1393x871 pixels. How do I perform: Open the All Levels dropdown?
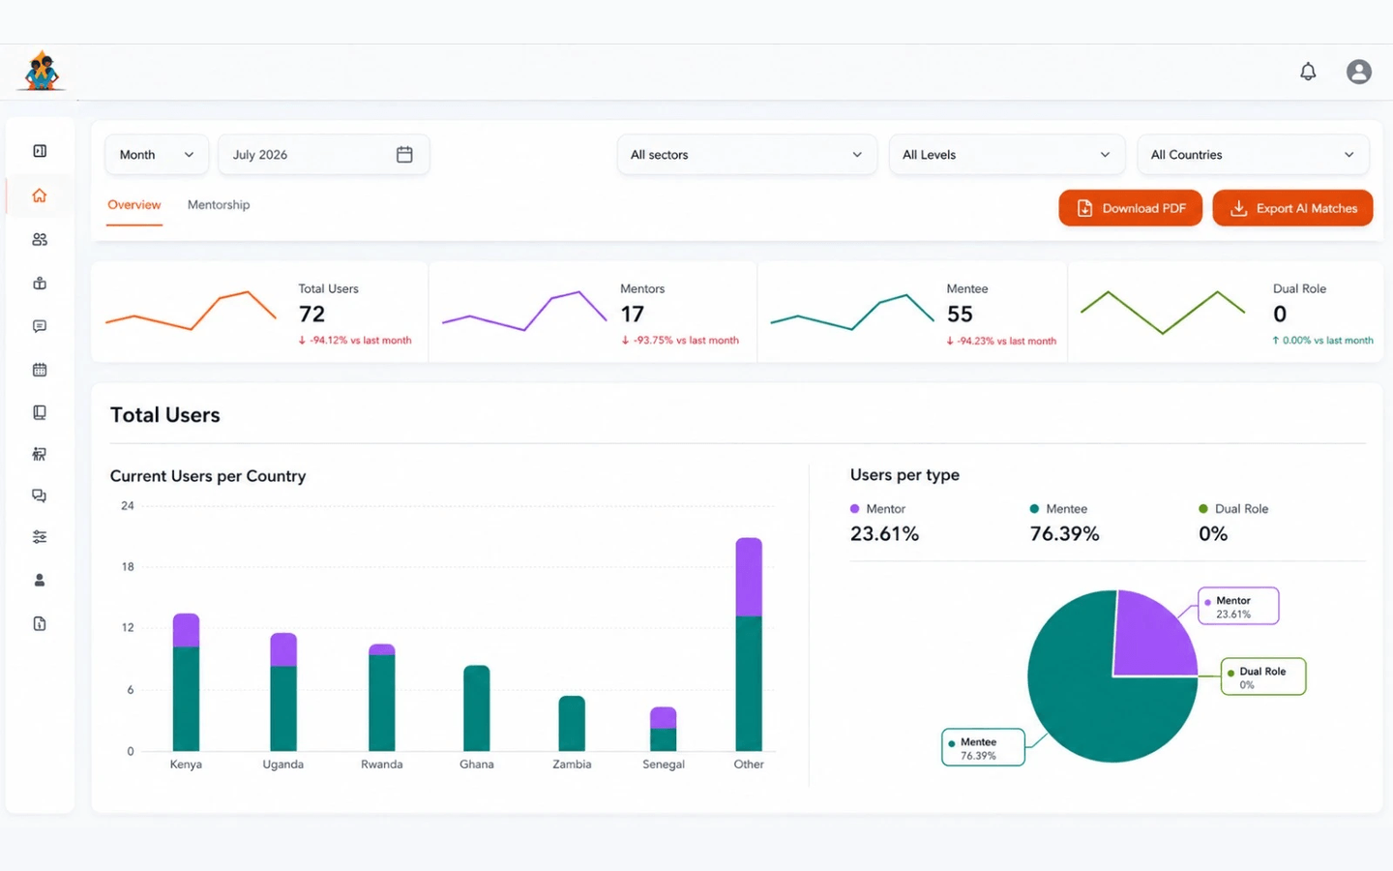pos(1007,155)
